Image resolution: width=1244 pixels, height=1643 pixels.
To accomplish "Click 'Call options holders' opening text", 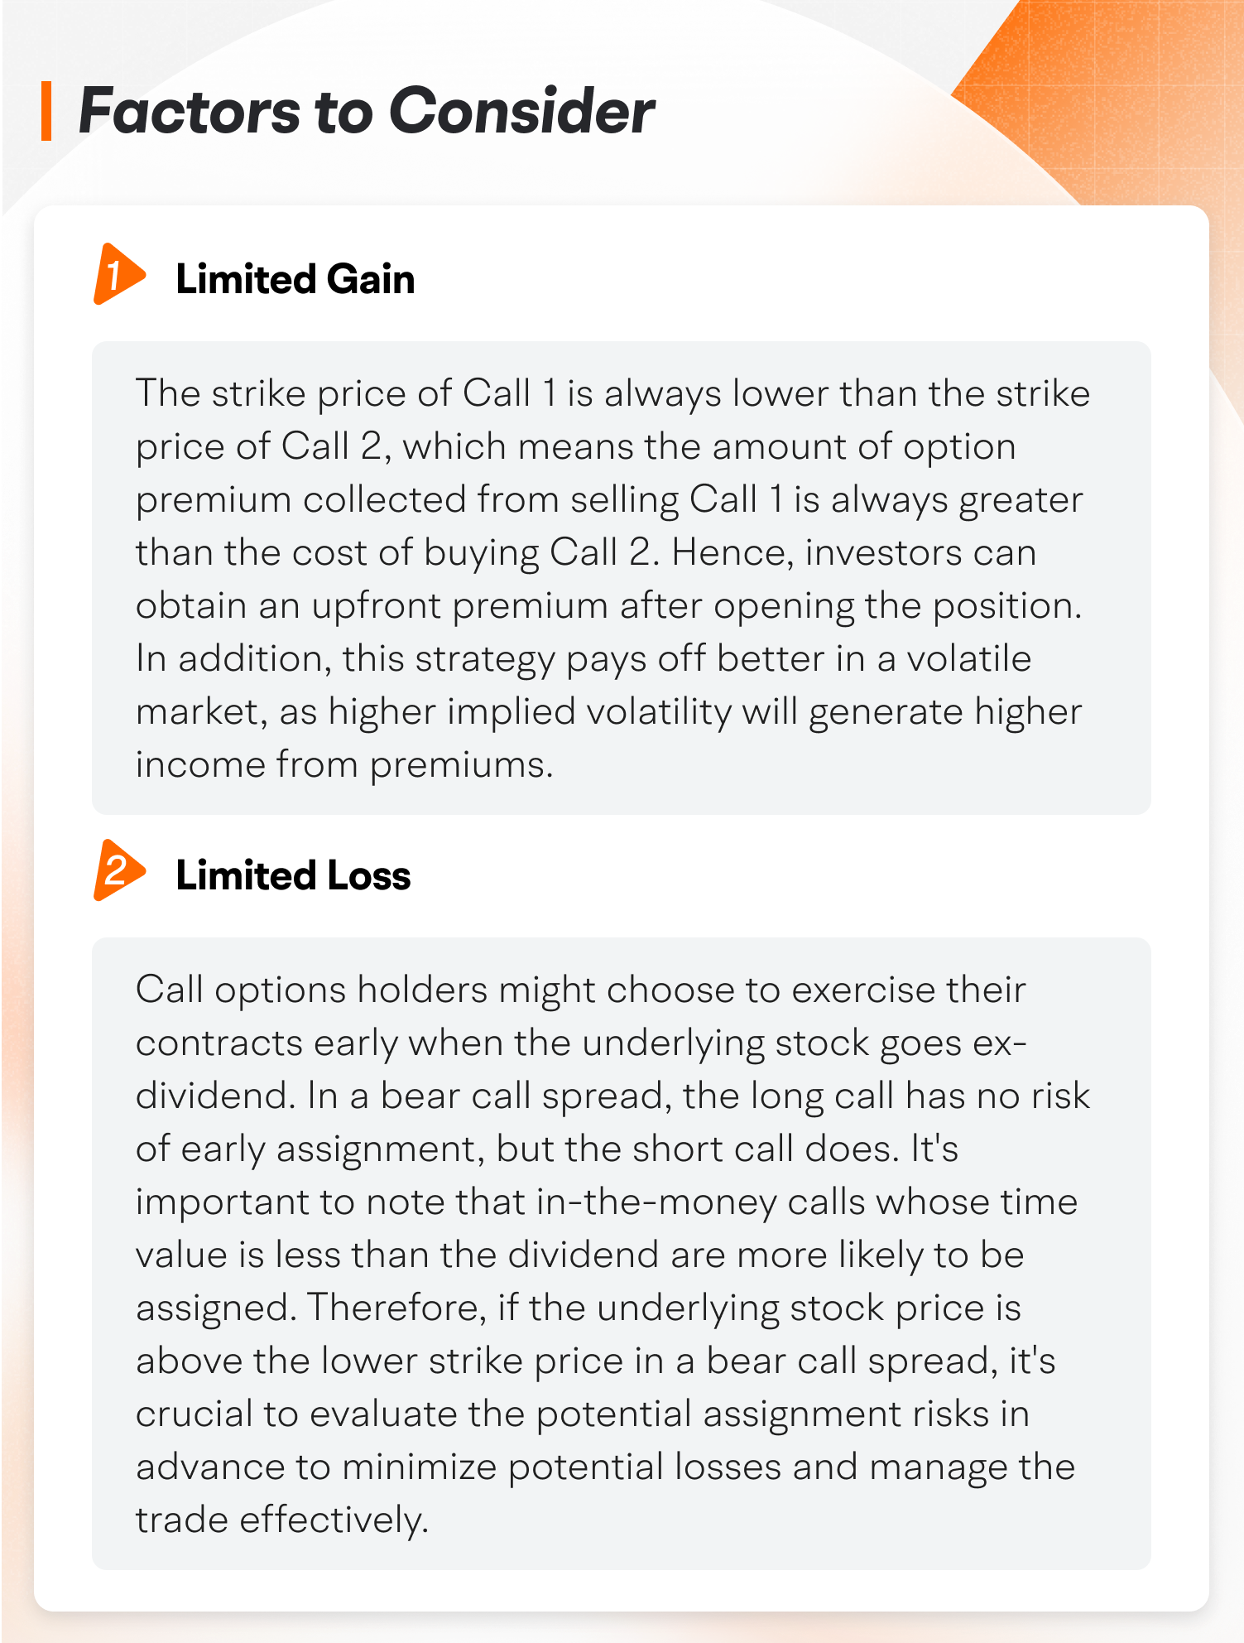I will 312,990.
